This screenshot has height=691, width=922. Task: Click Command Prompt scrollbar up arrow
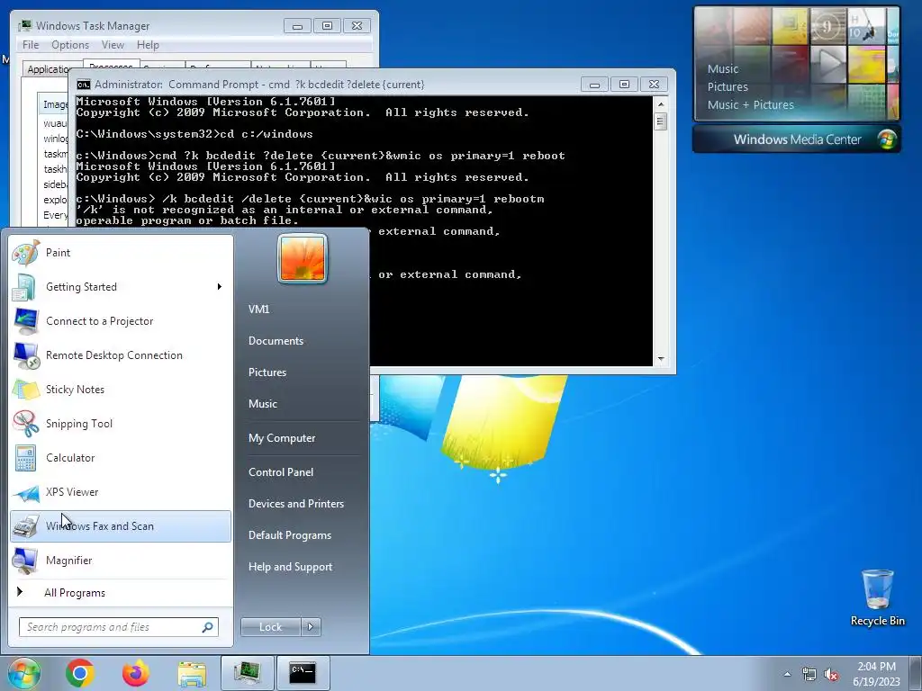(x=661, y=104)
